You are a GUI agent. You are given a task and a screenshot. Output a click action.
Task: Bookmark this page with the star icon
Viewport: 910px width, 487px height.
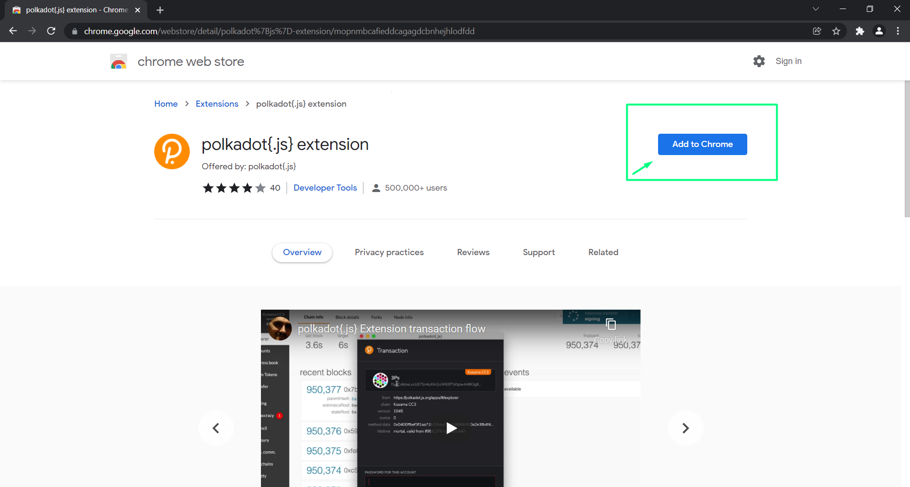point(836,31)
